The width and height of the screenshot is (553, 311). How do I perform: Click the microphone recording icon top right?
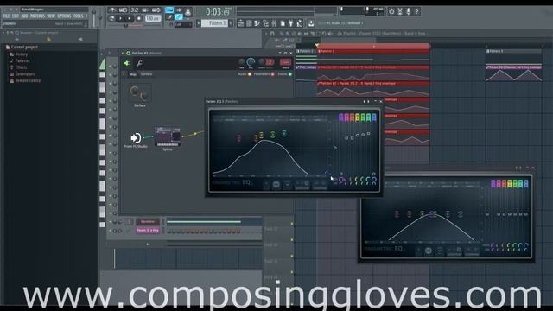408,11
